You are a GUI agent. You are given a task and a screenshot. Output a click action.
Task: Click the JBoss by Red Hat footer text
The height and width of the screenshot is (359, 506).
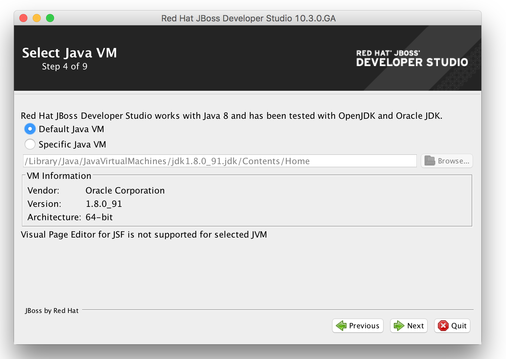(51, 310)
